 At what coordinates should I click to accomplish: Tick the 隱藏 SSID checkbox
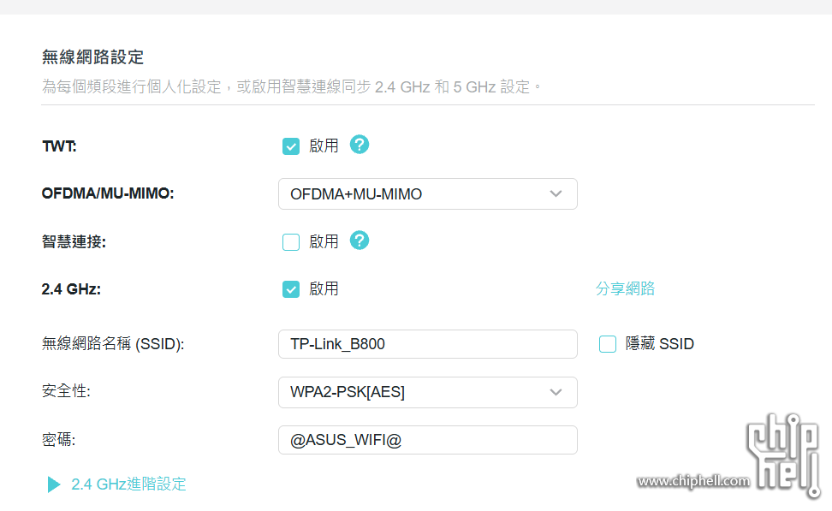pos(608,344)
